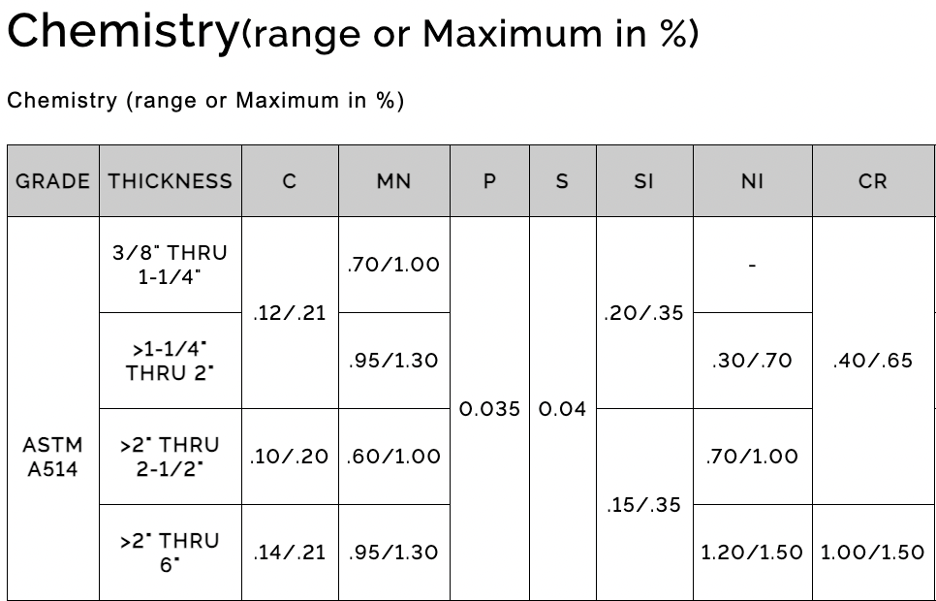This screenshot has height=601, width=936.
Task: Select the THICKNESS column header
Action: pos(171,181)
